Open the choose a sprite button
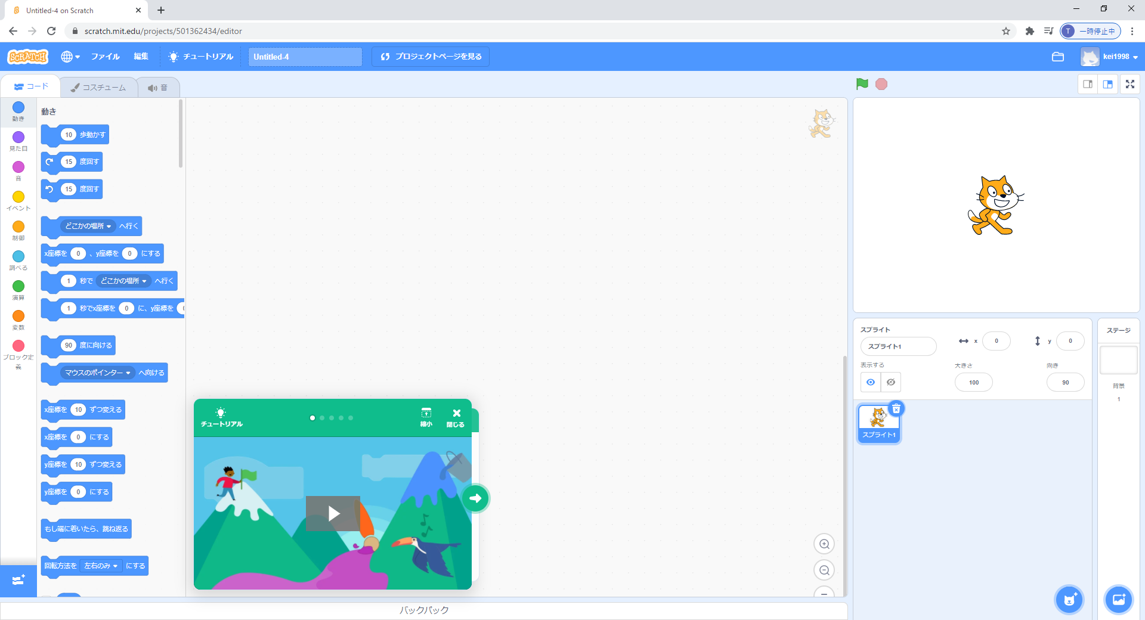Image resolution: width=1145 pixels, height=620 pixels. 1069,599
